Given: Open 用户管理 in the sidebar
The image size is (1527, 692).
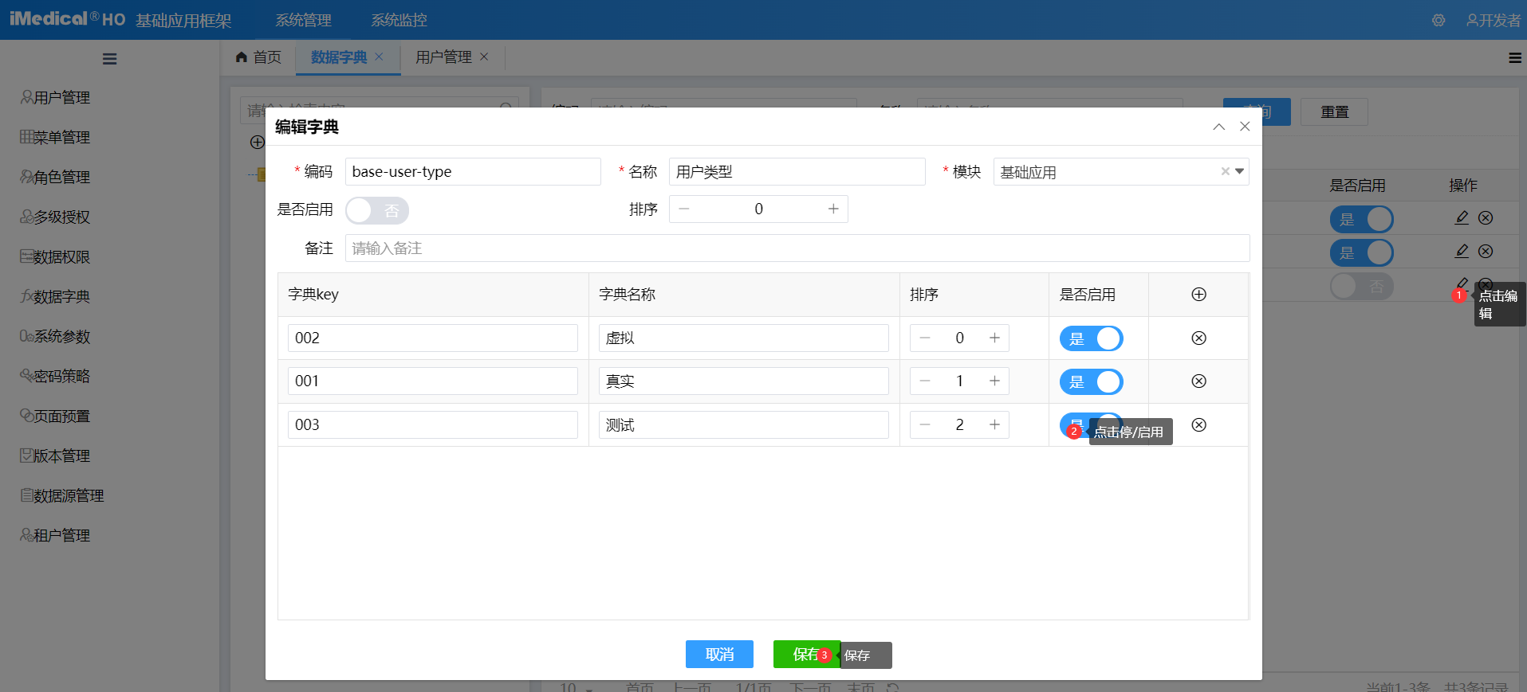Looking at the screenshot, I should pyautogui.click(x=55, y=97).
